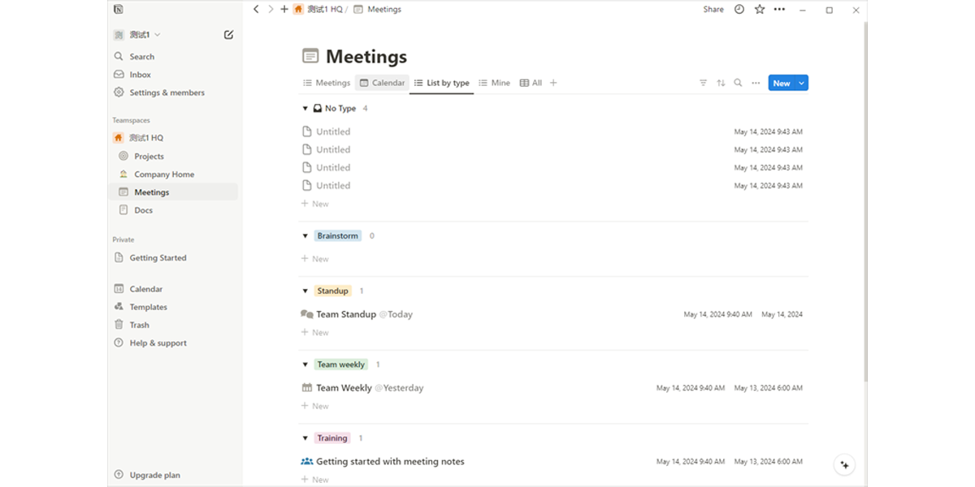The width and height of the screenshot is (975, 487).
Task: Add a new view with plus icon
Action: (553, 83)
